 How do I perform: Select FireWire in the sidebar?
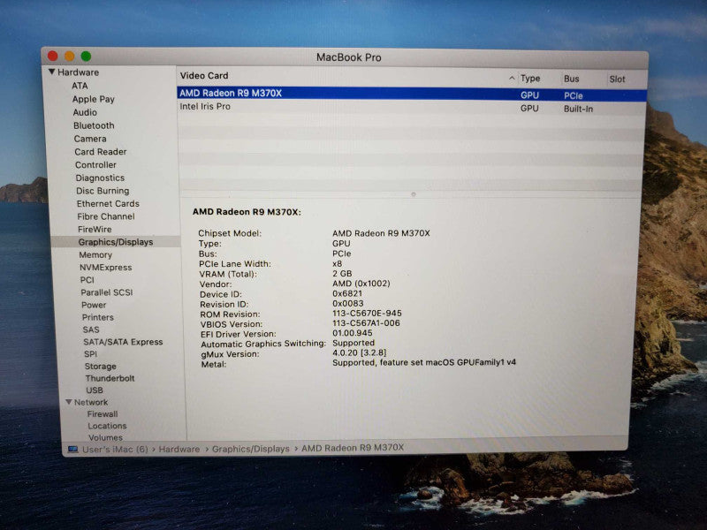tap(95, 229)
